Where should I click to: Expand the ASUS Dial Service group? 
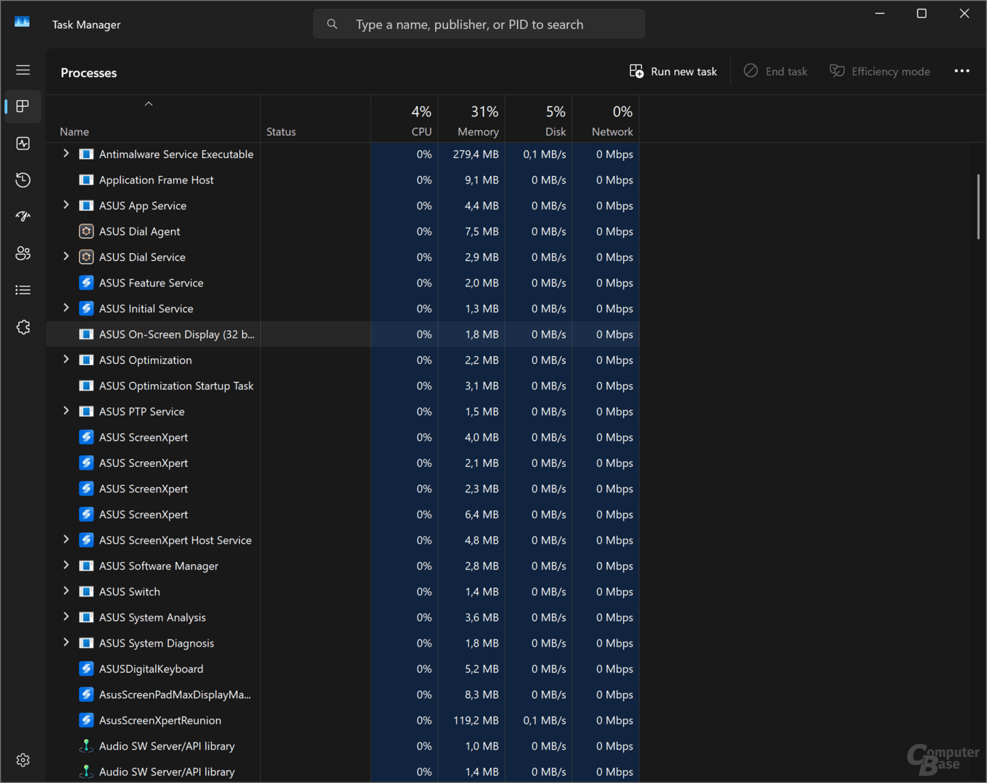[x=66, y=257]
